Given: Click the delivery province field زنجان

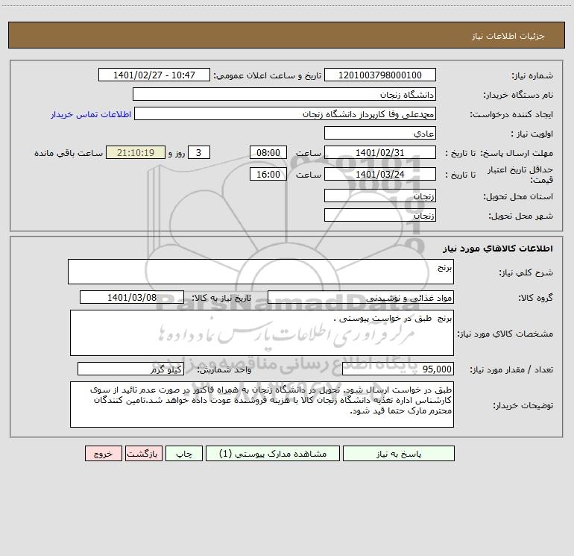Looking at the screenshot, I should (x=380, y=196).
